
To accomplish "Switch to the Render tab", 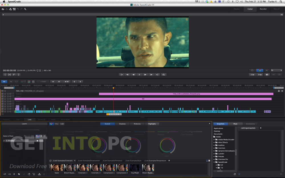I will pos(263,9).
